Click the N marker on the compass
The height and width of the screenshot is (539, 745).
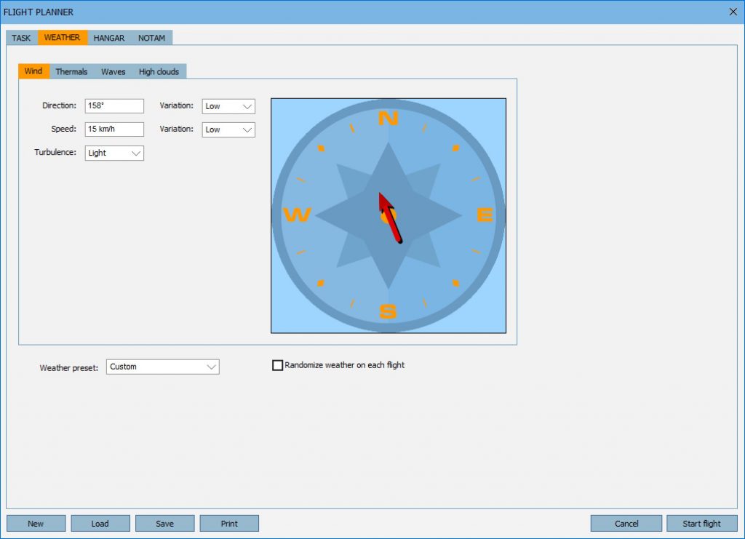[x=389, y=119]
